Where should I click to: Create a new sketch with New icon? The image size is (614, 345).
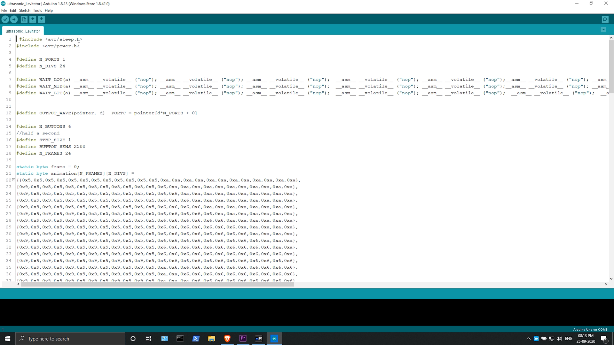click(x=24, y=19)
